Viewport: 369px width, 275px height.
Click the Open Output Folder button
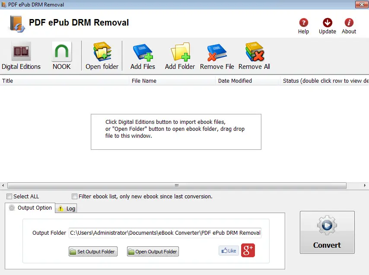pyautogui.click(x=153, y=252)
